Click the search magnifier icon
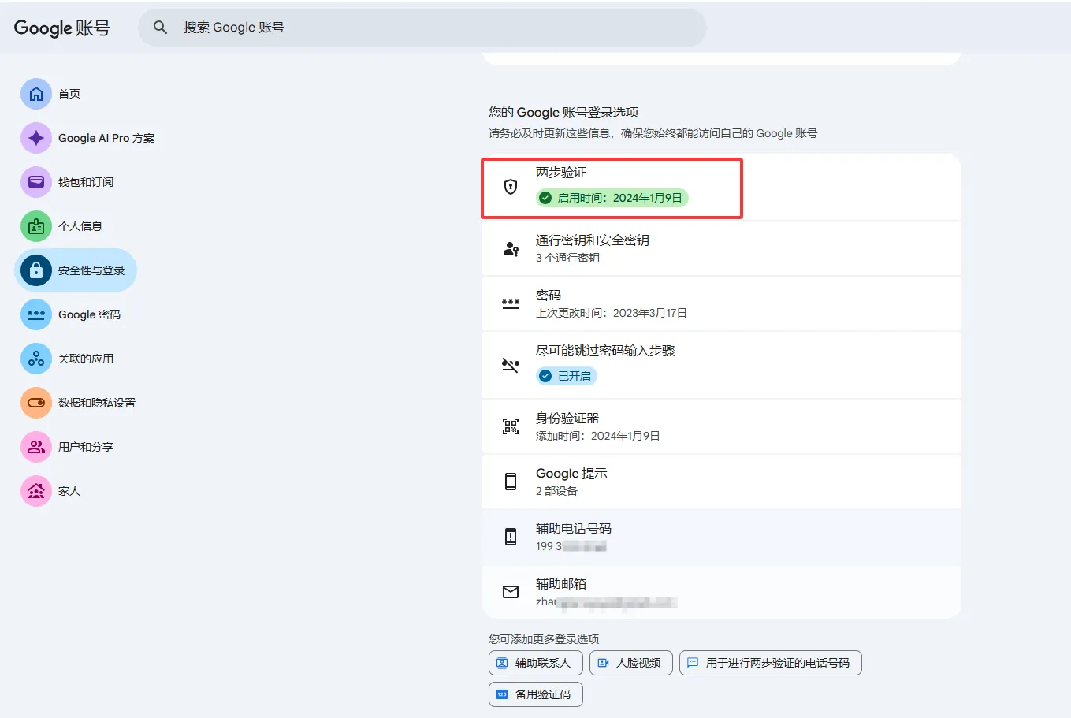This screenshot has height=718, width=1071. [160, 28]
